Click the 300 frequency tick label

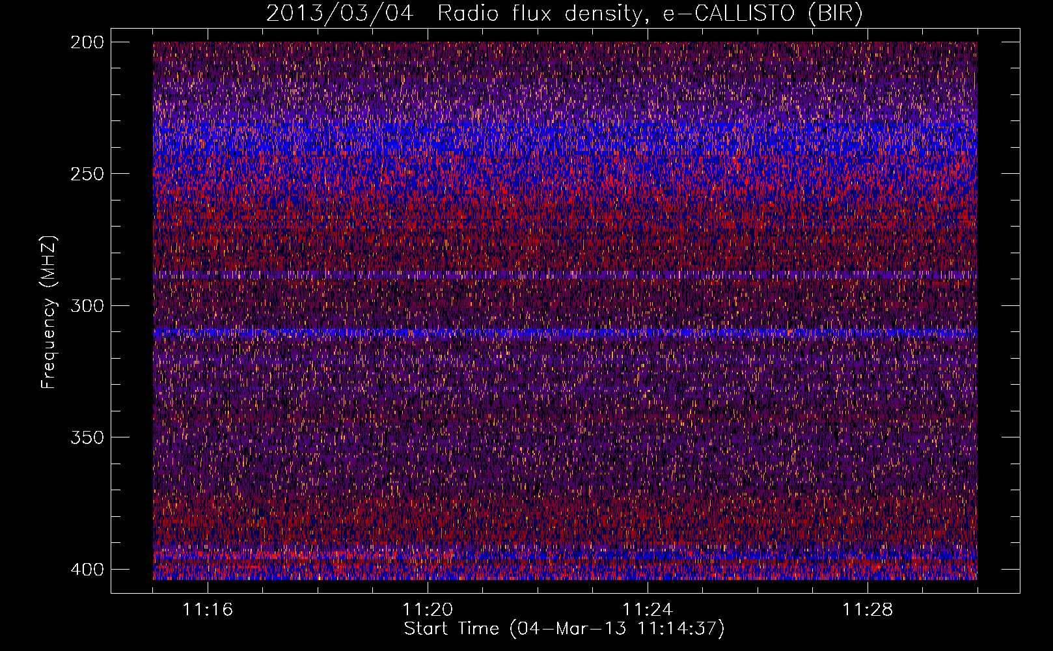click(87, 305)
